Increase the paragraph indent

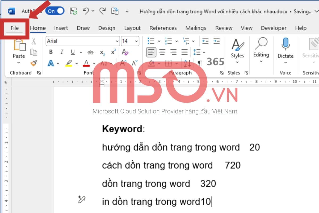click(x=217, y=41)
